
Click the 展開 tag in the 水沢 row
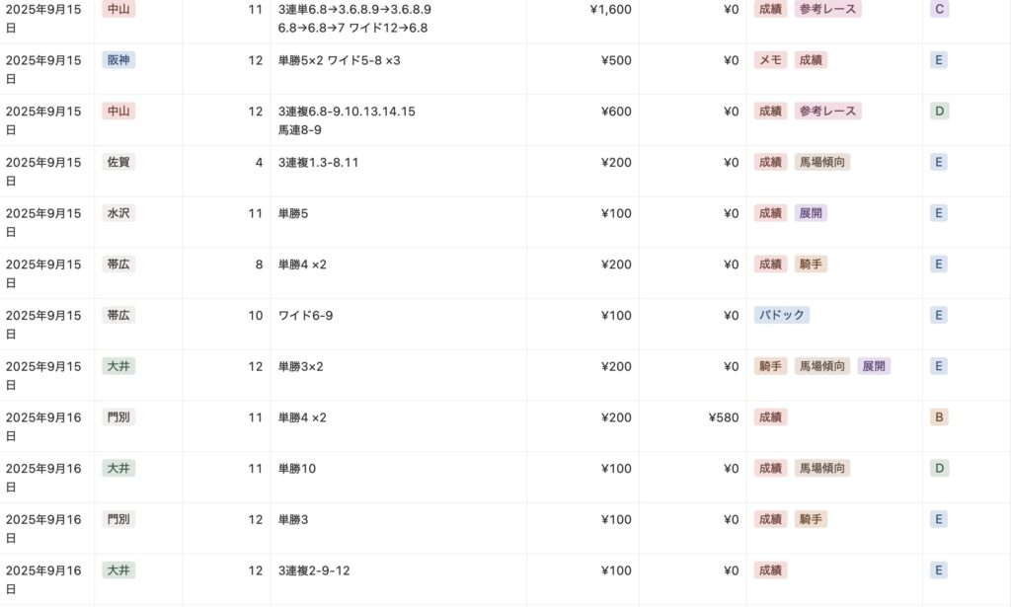click(x=811, y=213)
